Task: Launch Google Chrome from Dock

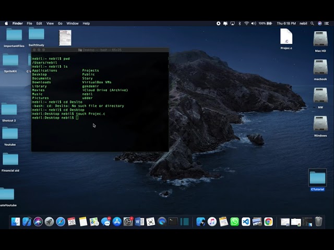Action: click(x=268, y=222)
